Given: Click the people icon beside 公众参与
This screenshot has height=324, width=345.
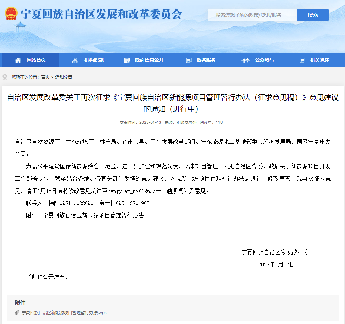Looking at the screenshot, I should click(x=246, y=60).
